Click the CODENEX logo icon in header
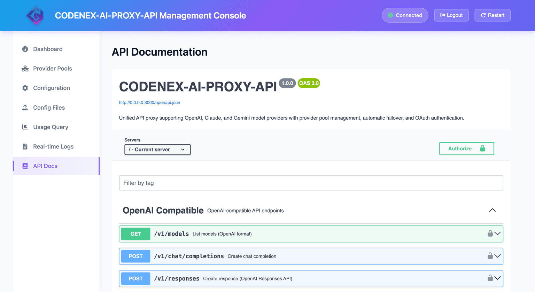The width and height of the screenshot is (535, 292). point(35,16)
